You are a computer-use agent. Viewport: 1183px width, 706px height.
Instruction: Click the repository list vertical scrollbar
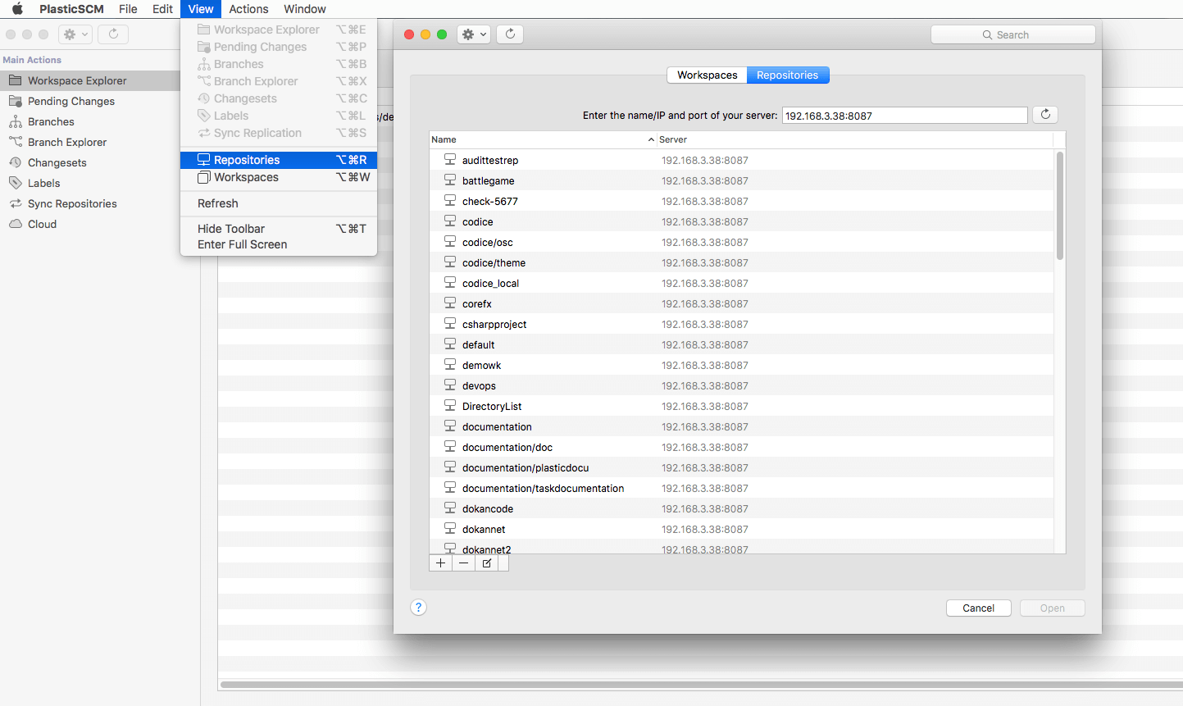pos(1060,205)
